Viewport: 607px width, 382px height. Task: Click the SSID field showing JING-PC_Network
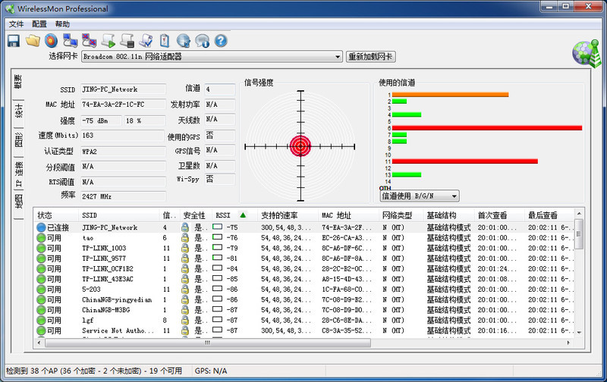point(124,89)
